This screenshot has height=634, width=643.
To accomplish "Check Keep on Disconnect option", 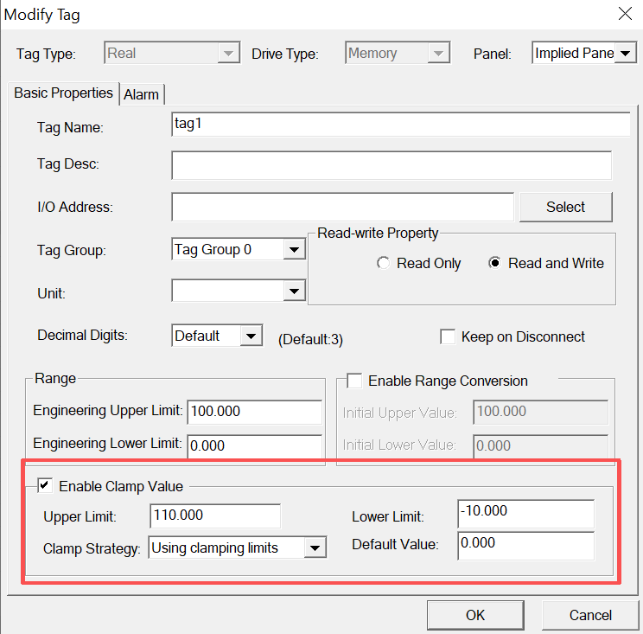I will (x=448, y=337).
